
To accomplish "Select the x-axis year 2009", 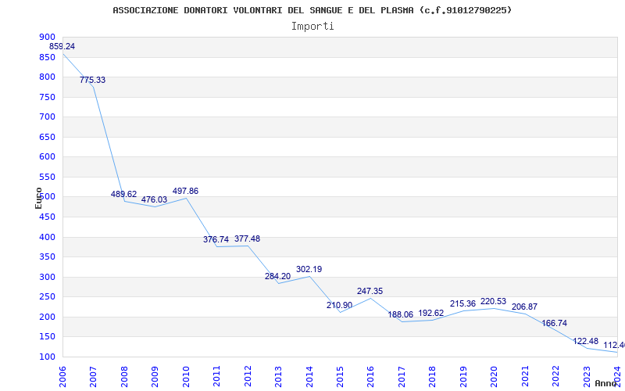I will (155, 376).
